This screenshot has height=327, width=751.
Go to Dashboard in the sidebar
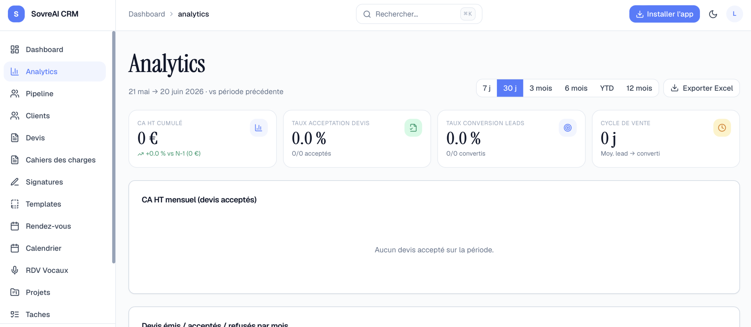click(55, 49)
